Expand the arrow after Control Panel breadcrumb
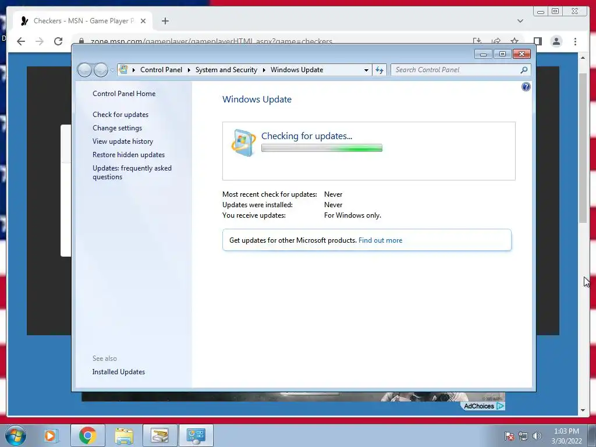This screenshot has height=447, width=596. tap(189, 70)
